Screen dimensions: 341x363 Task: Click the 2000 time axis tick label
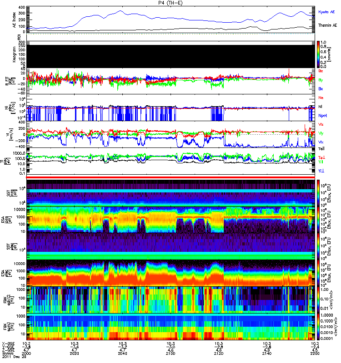pyautogui.click(x=26, y=353)
